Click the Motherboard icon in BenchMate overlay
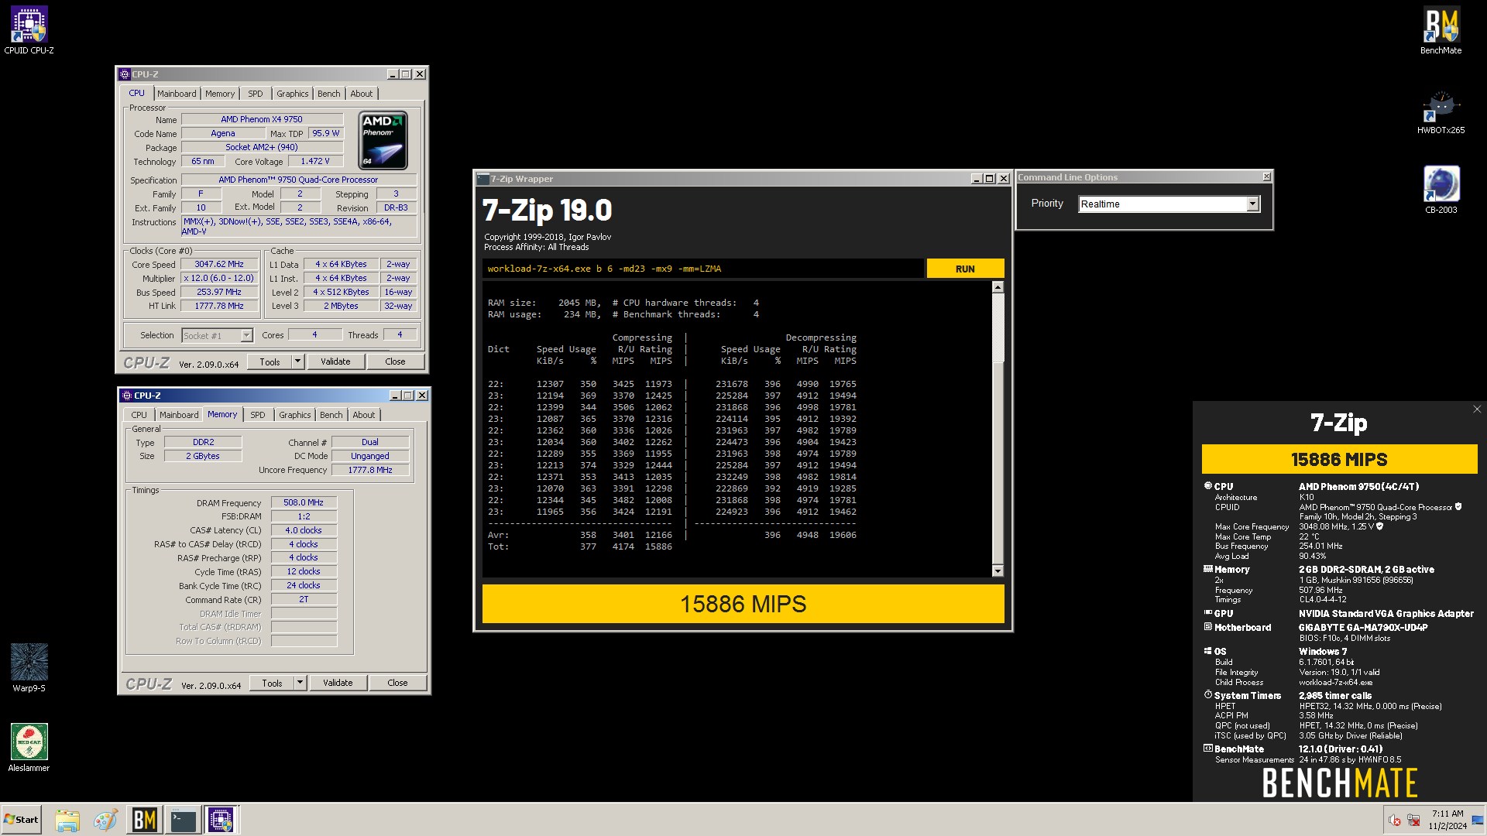Image resolution: width=1487 pixels, height=836 pixels. 1207,627
